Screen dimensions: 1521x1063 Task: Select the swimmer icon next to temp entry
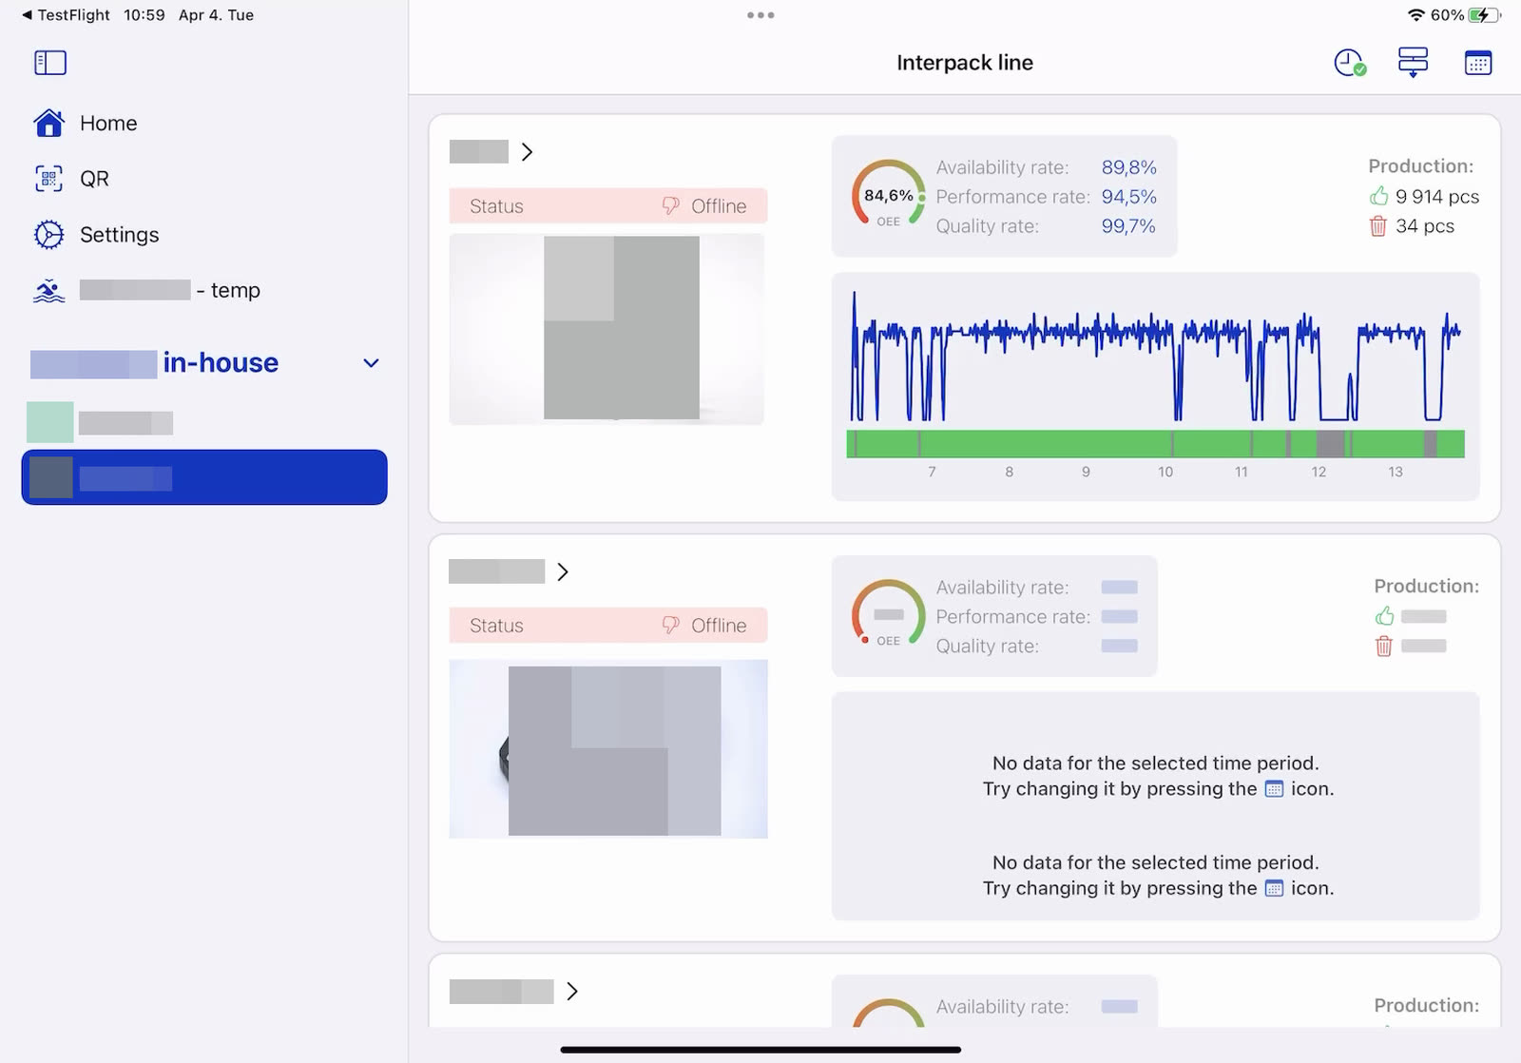48,290
